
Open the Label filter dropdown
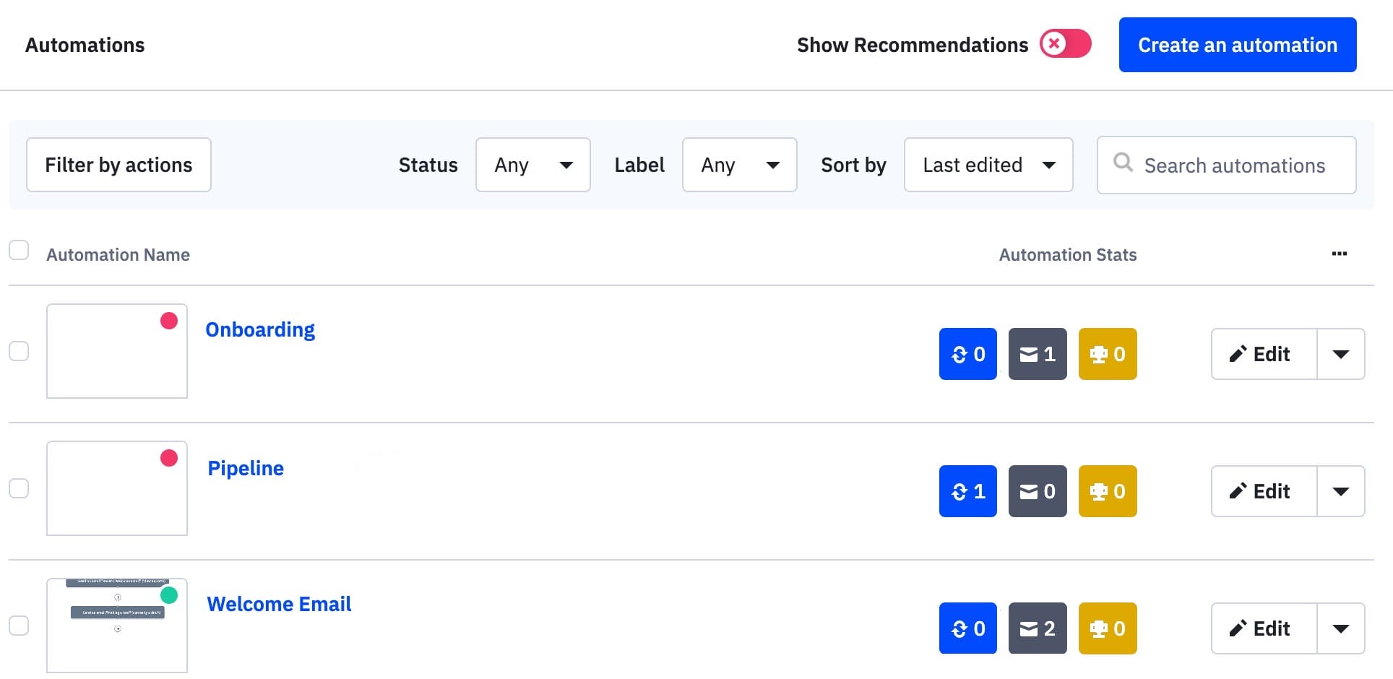[x=739, y=165]
